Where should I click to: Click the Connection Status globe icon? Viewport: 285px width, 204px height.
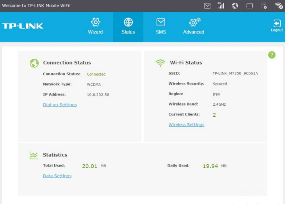(34, 63)
